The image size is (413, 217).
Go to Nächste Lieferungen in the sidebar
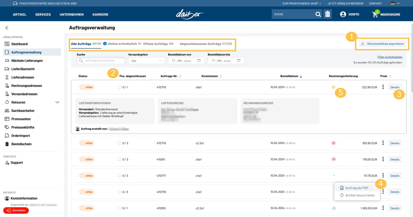[x=24, y=60]
